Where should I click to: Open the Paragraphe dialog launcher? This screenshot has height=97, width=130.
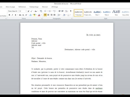pos(71,19)
